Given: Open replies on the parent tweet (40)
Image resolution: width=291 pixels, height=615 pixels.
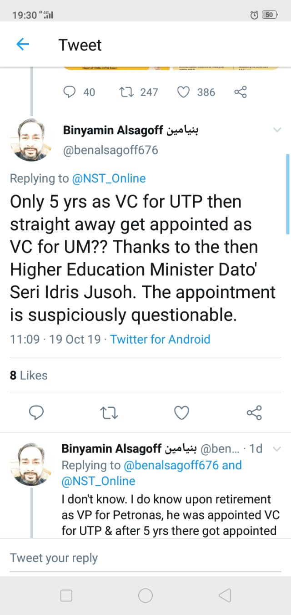Looking at the screenshot, I should point(70,92).
